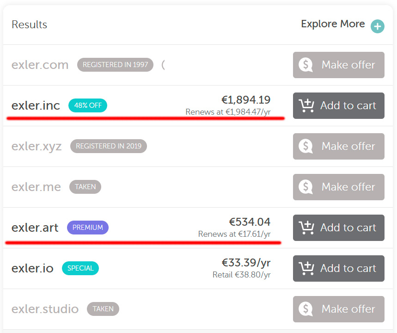Click dollar bubble icon for exler.studio

306,309
